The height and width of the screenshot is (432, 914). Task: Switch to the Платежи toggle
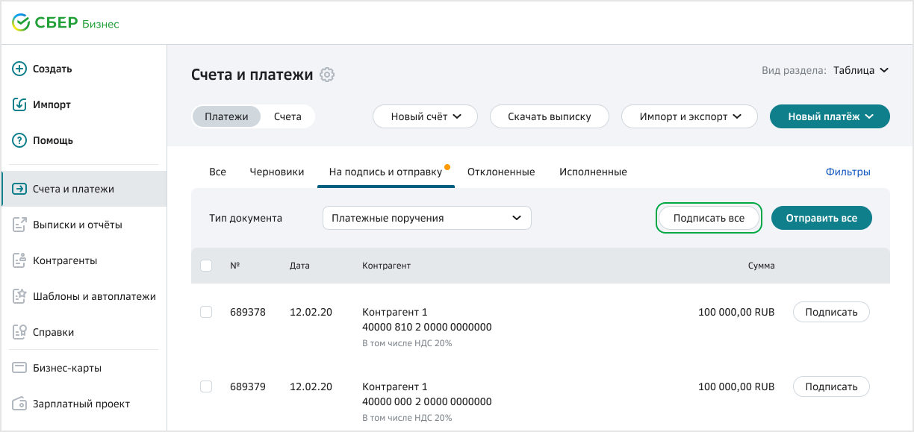[x=226, y=116]
